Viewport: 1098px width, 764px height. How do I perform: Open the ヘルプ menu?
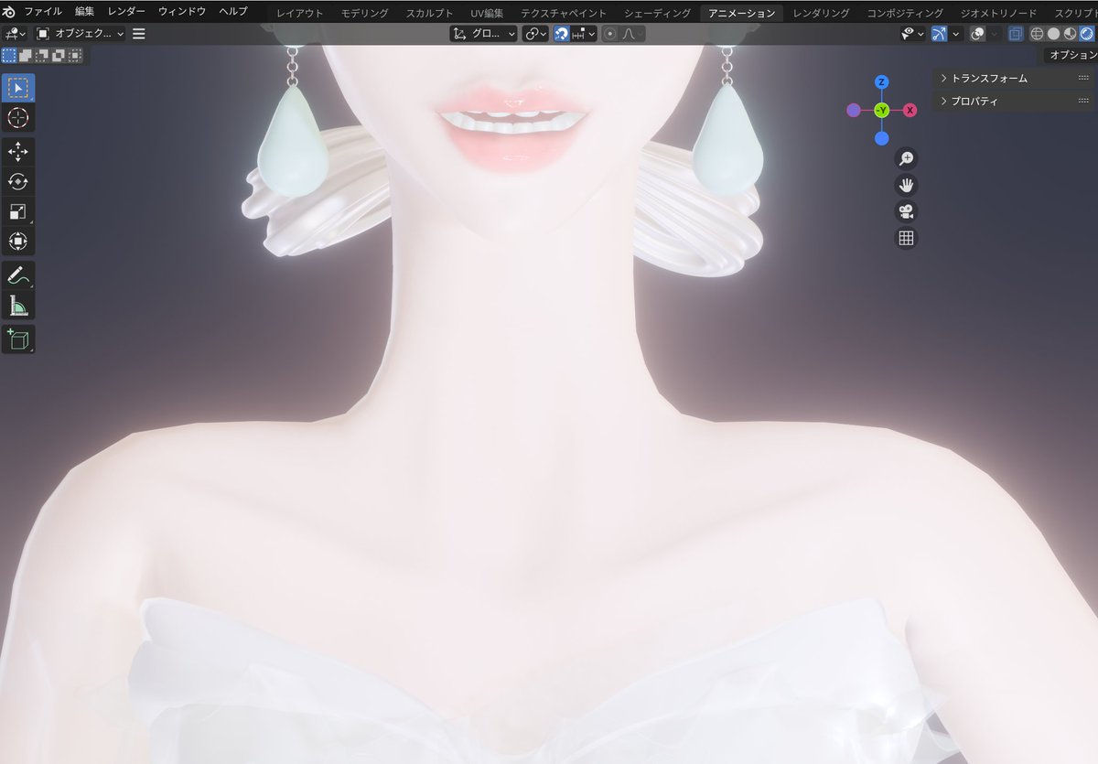(234, 11)
